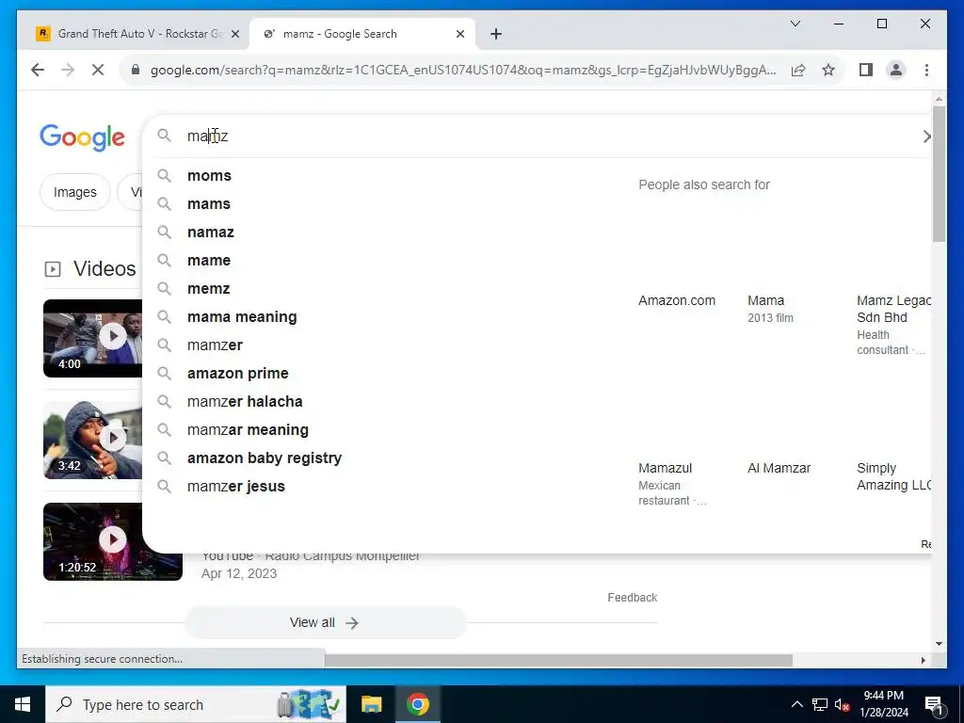Open Al Mamzar related search
This screenshot has width=964, height=723.
[x=779, y=469]
